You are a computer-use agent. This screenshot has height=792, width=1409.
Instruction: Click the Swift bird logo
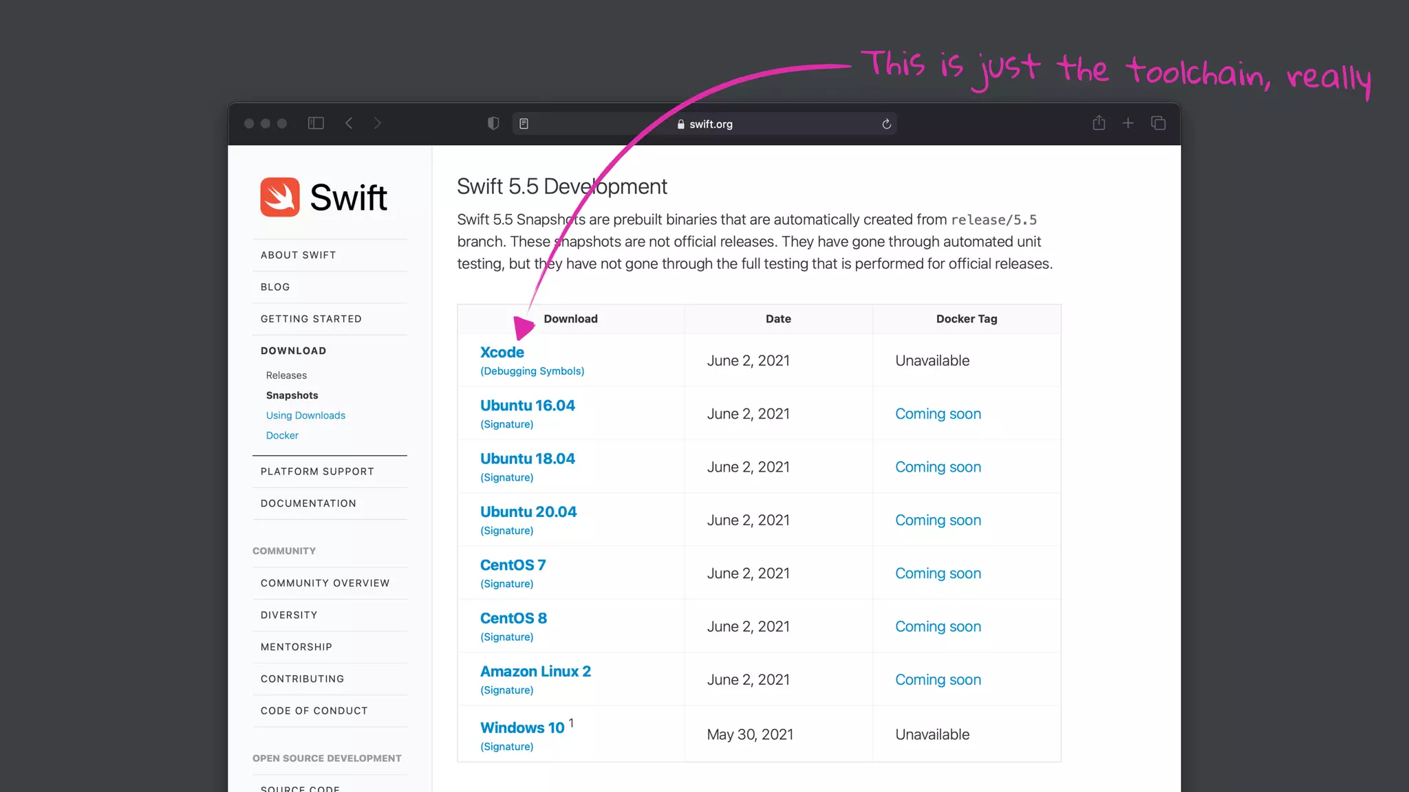pyautogui.click(x=280, y=197)
